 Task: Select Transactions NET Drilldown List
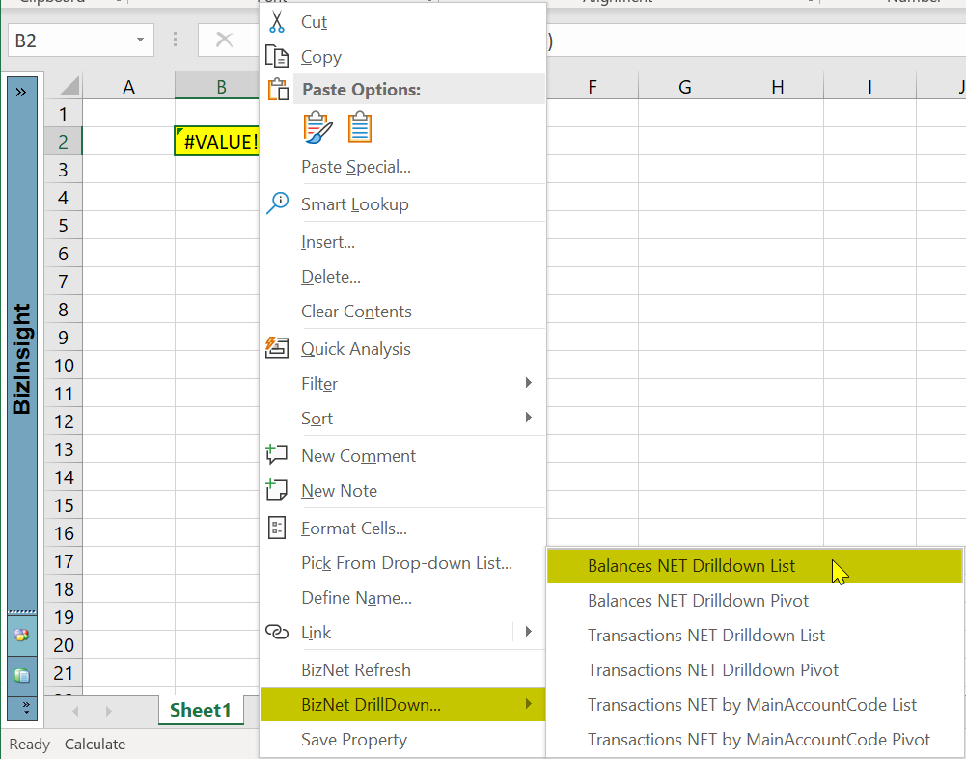pyautogui.click(x=755, y=636)
